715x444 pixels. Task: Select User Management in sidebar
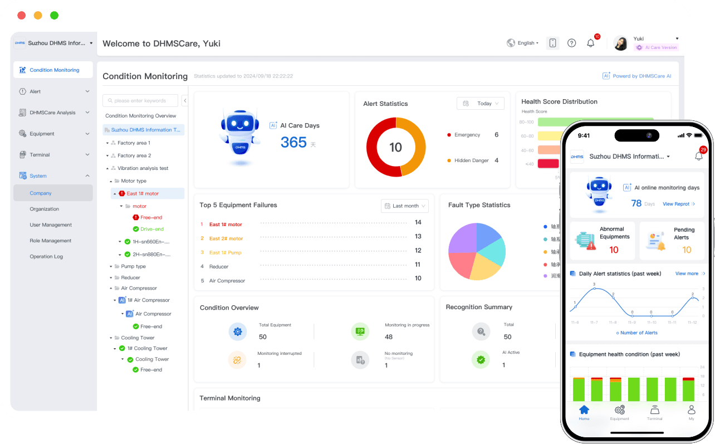(51, 225)
